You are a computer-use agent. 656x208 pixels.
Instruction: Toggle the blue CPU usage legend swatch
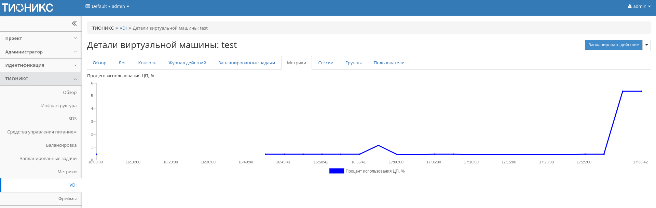[x=337, y=171]
